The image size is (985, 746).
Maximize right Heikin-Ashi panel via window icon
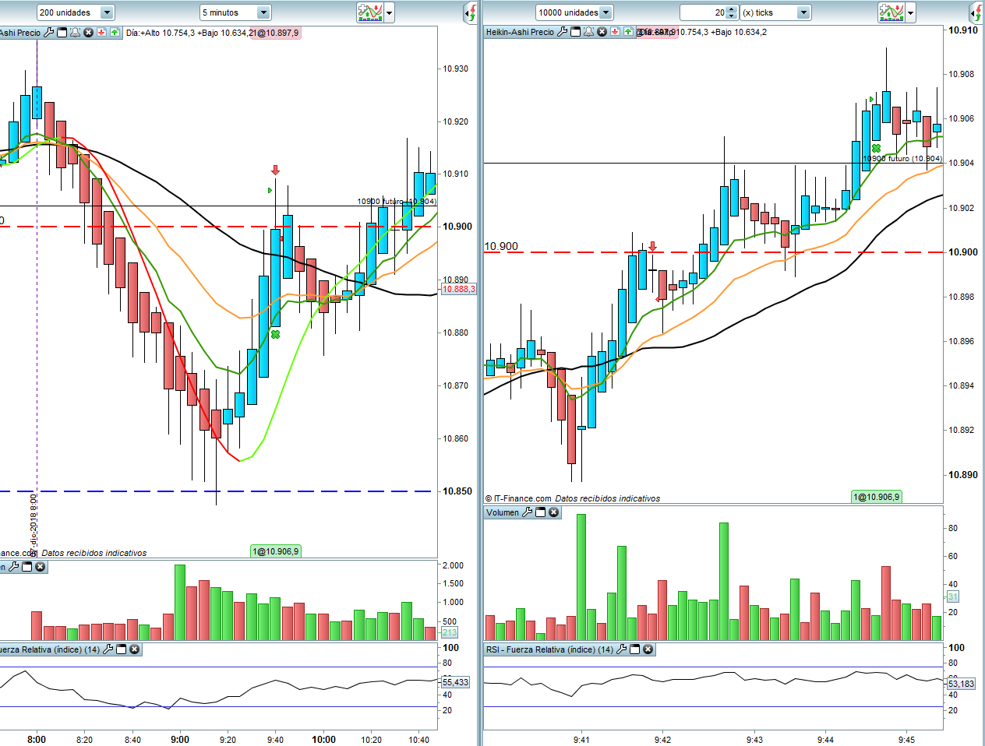(x=576, y=32)
